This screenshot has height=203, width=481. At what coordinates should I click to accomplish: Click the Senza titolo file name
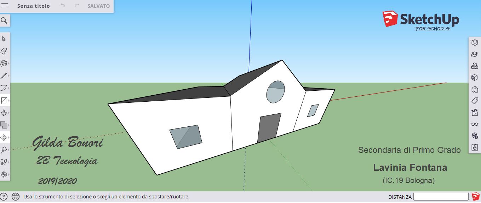click(34, 6)
